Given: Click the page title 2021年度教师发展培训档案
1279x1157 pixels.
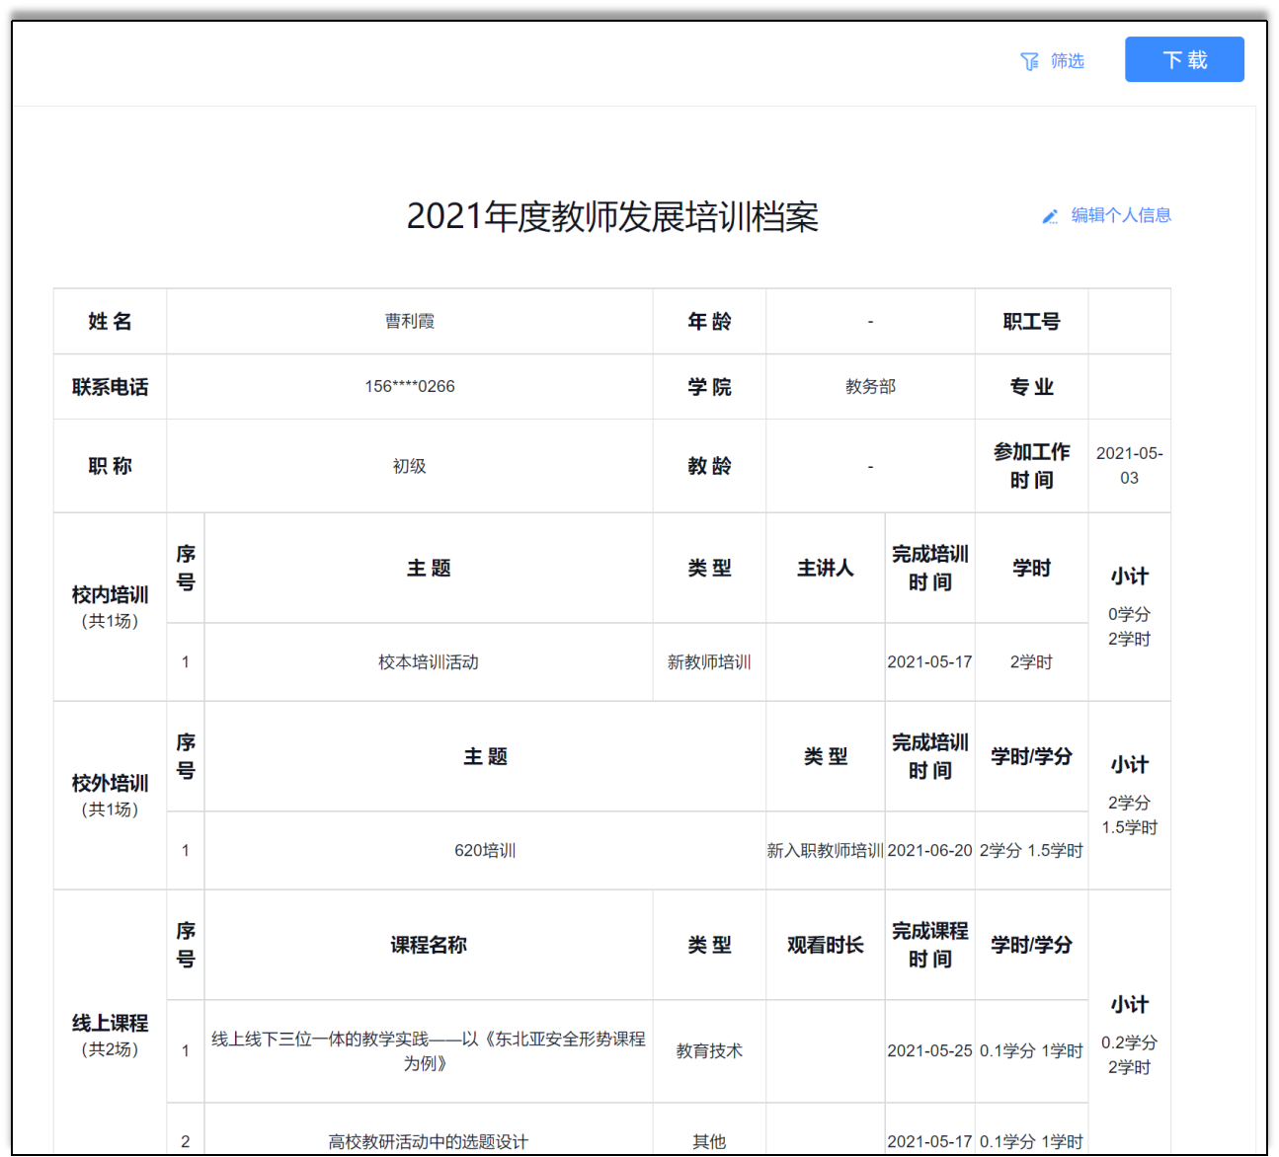Looking at the screenshot, I should pos(612,217).
